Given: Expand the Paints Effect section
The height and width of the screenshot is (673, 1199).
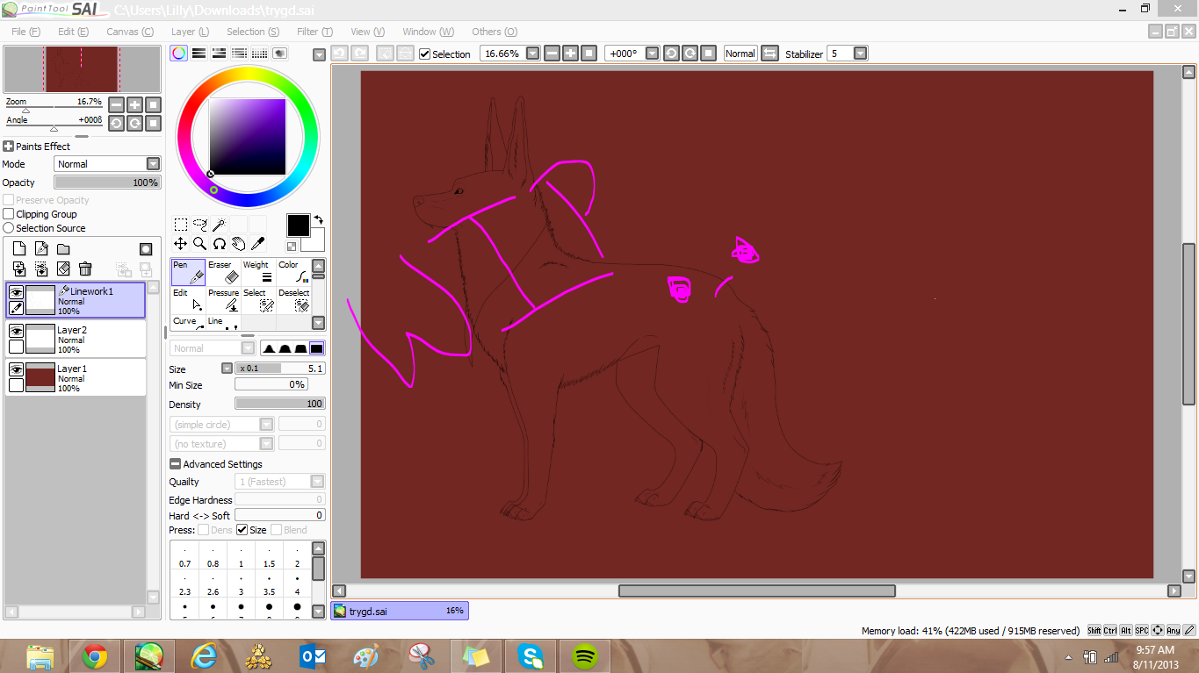Looking at the screenshot, I should coord(9,147).
